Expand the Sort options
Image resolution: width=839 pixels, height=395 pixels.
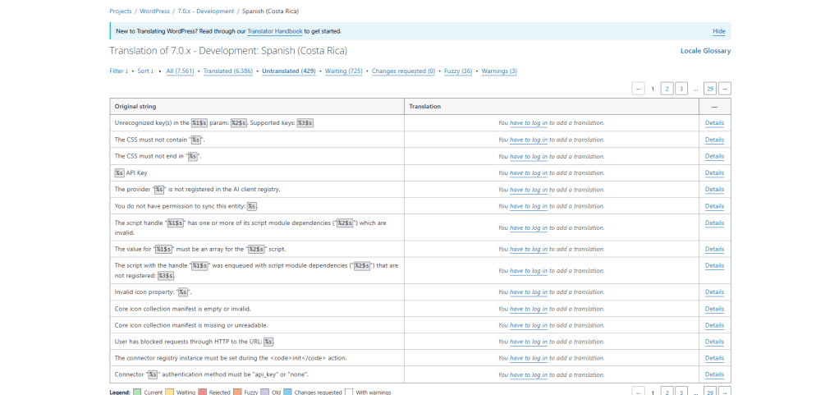point(145,71)
